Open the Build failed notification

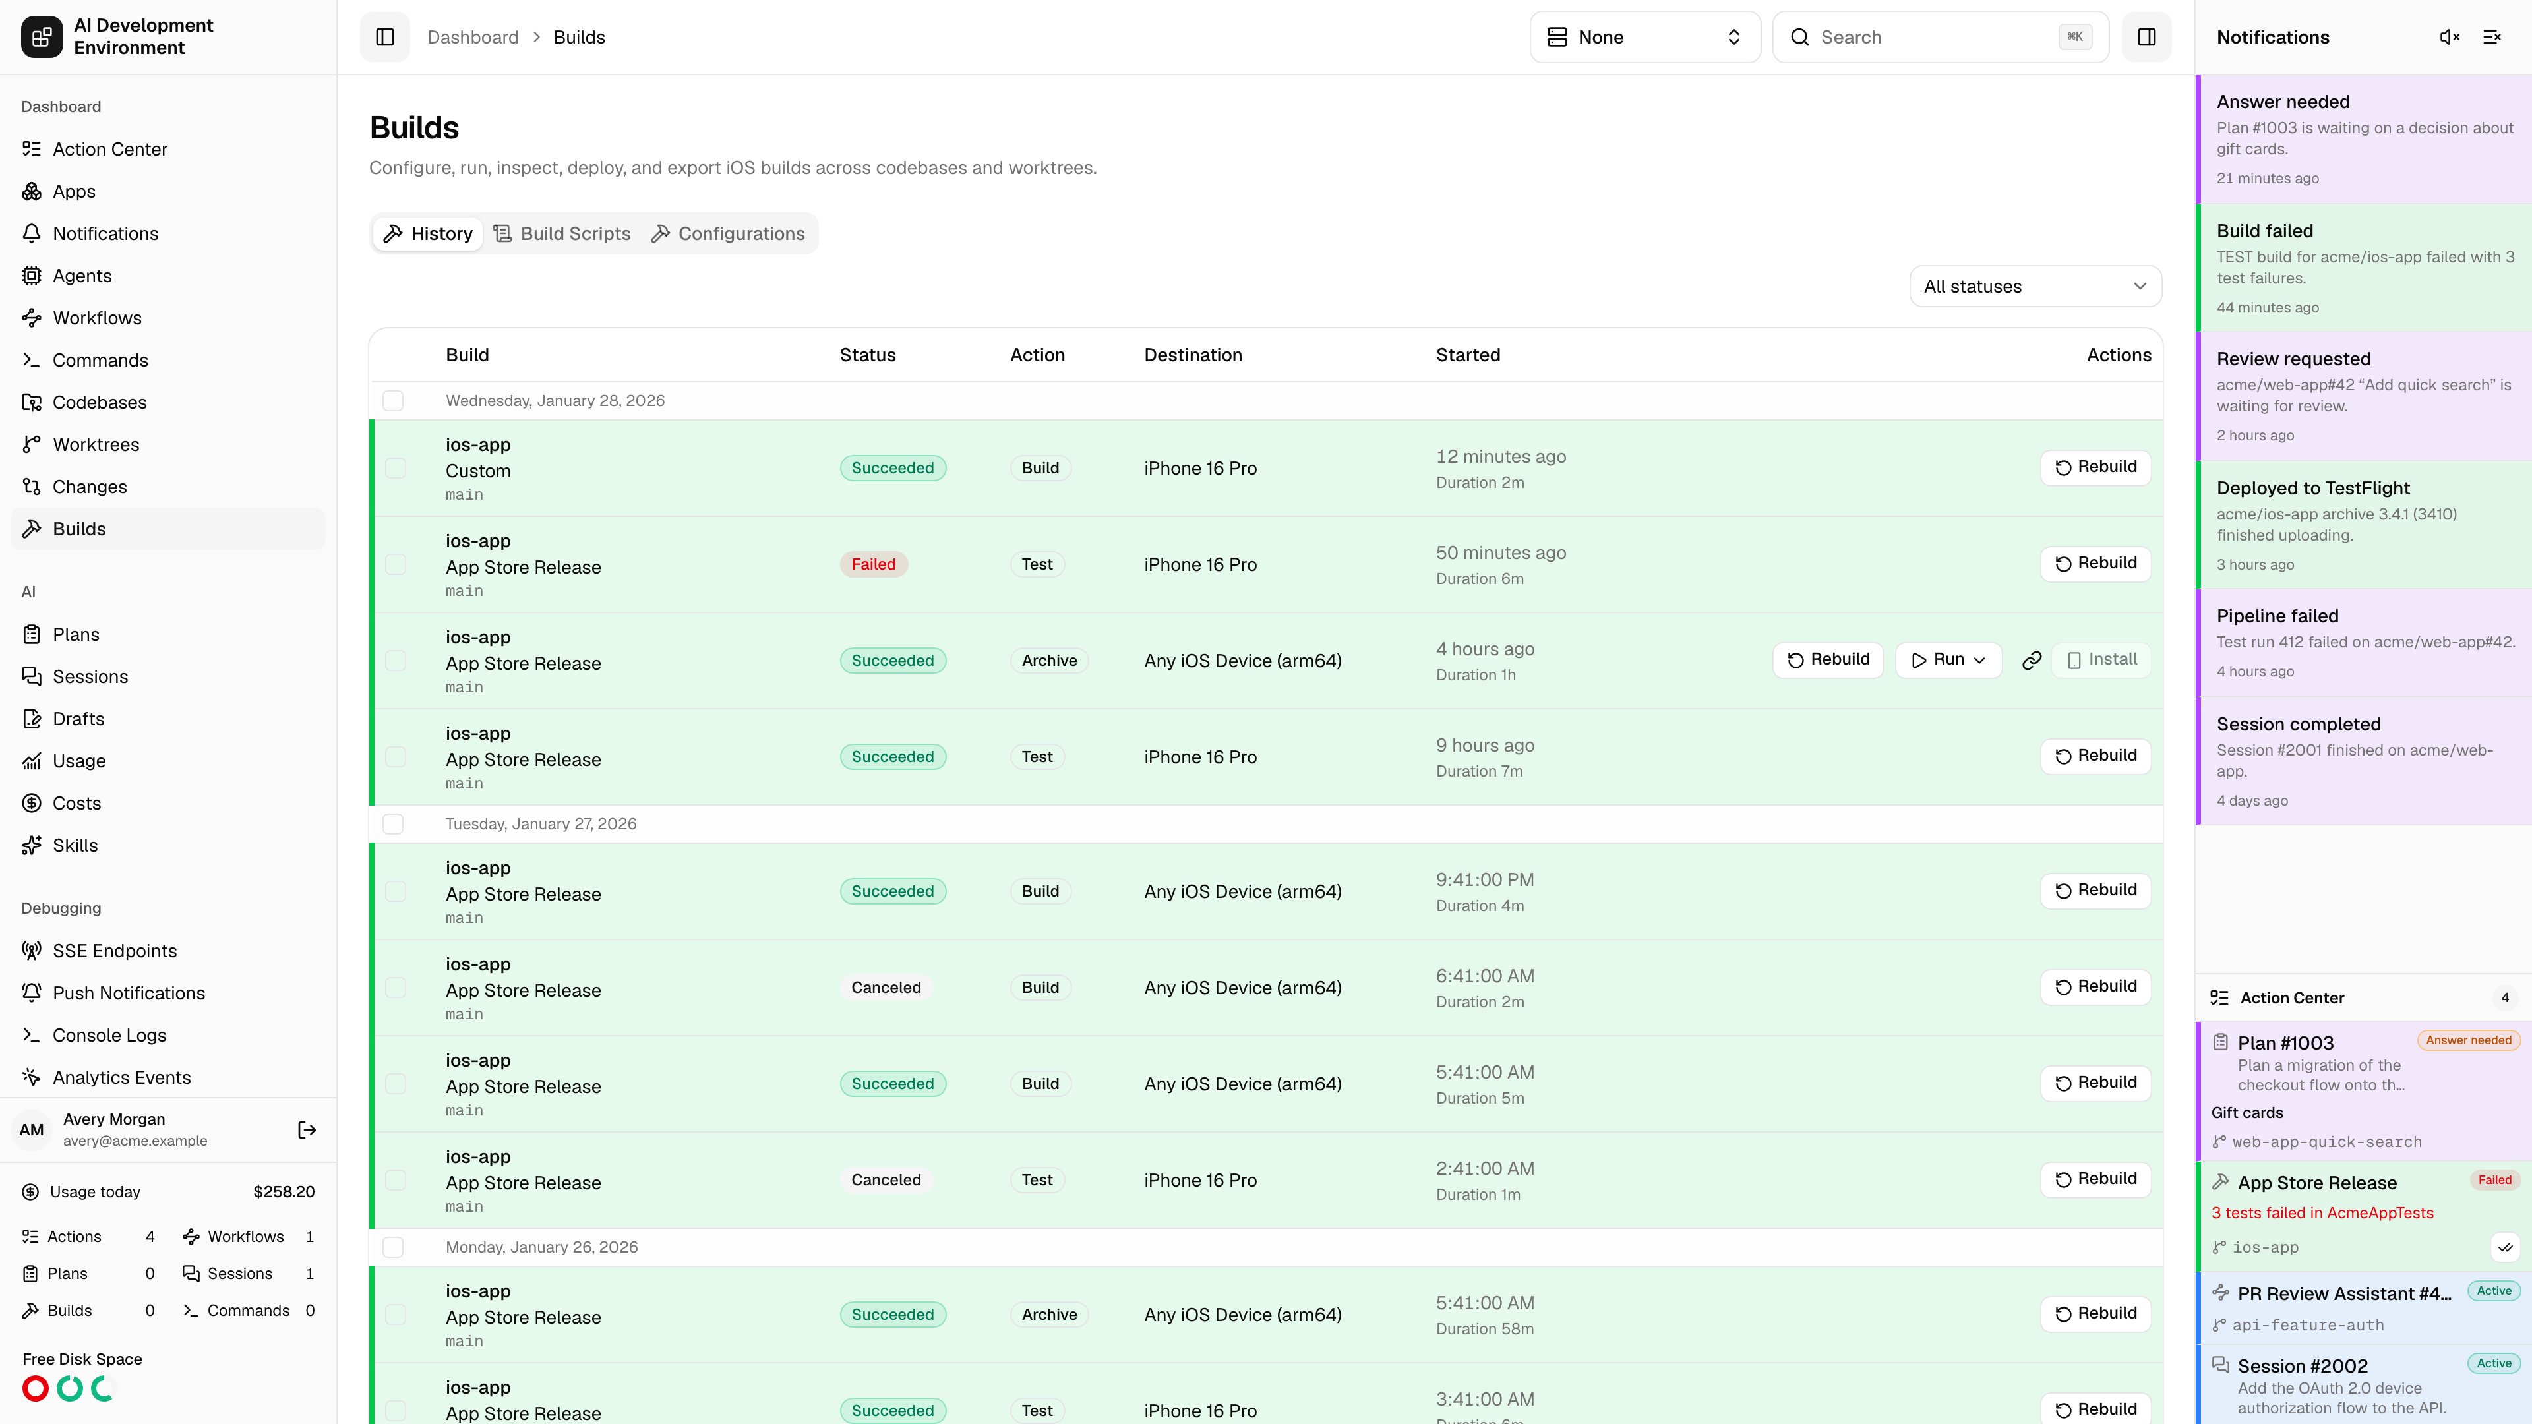(2364, 268)
